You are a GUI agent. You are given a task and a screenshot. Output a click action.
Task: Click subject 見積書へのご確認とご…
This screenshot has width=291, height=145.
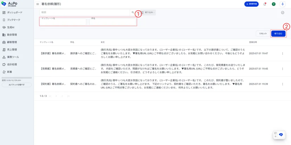pos(83,69)
